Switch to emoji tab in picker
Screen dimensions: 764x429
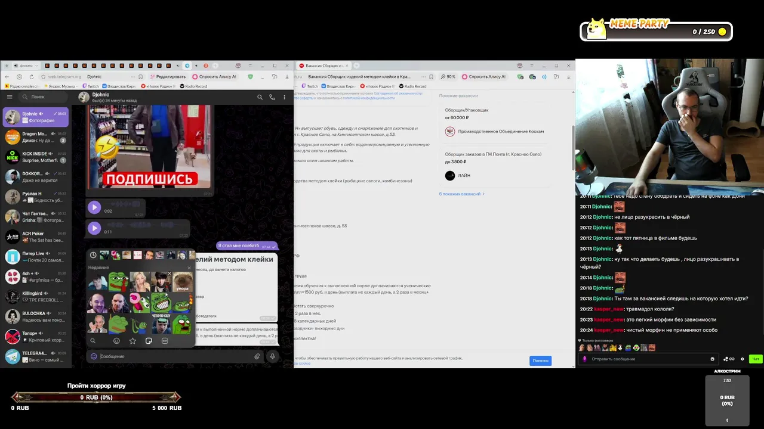click(116, 341)
